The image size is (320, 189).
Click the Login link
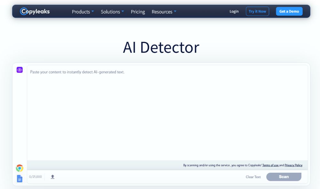pos(234,11)
